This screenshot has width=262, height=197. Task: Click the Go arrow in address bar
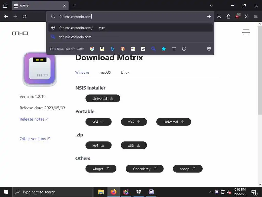tap(209, 16)
